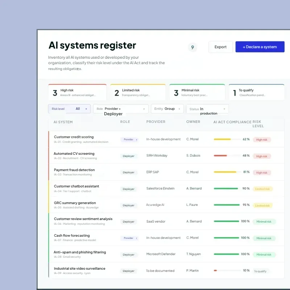Image resolution: width=290 pixels, height=290 pixels.
Task: Open Customer credit scoring system
Action: click(74, 137)
